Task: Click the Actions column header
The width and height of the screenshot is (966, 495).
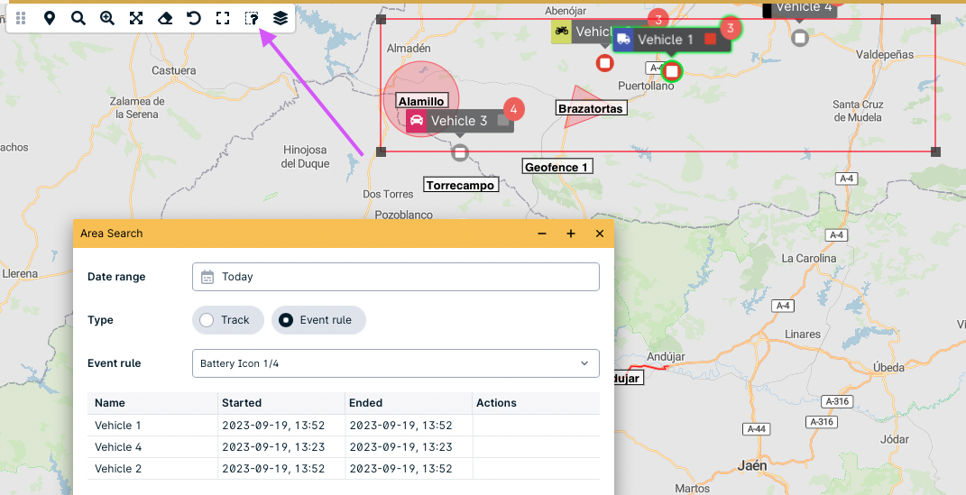Action: point(536,403)
